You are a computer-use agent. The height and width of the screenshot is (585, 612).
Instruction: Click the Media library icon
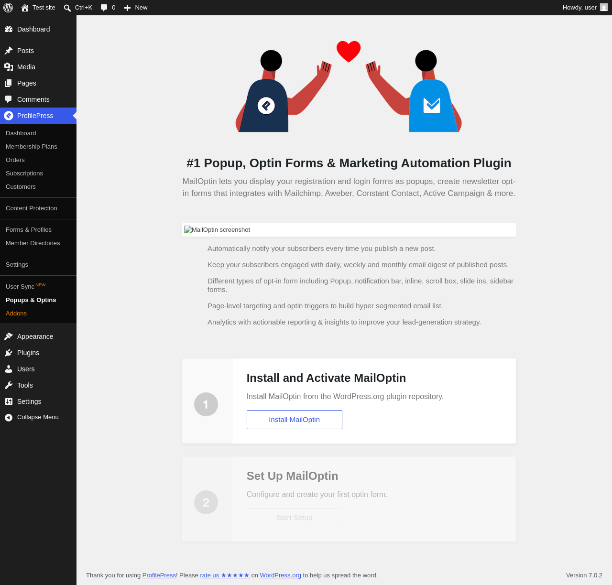pos(9,67)
